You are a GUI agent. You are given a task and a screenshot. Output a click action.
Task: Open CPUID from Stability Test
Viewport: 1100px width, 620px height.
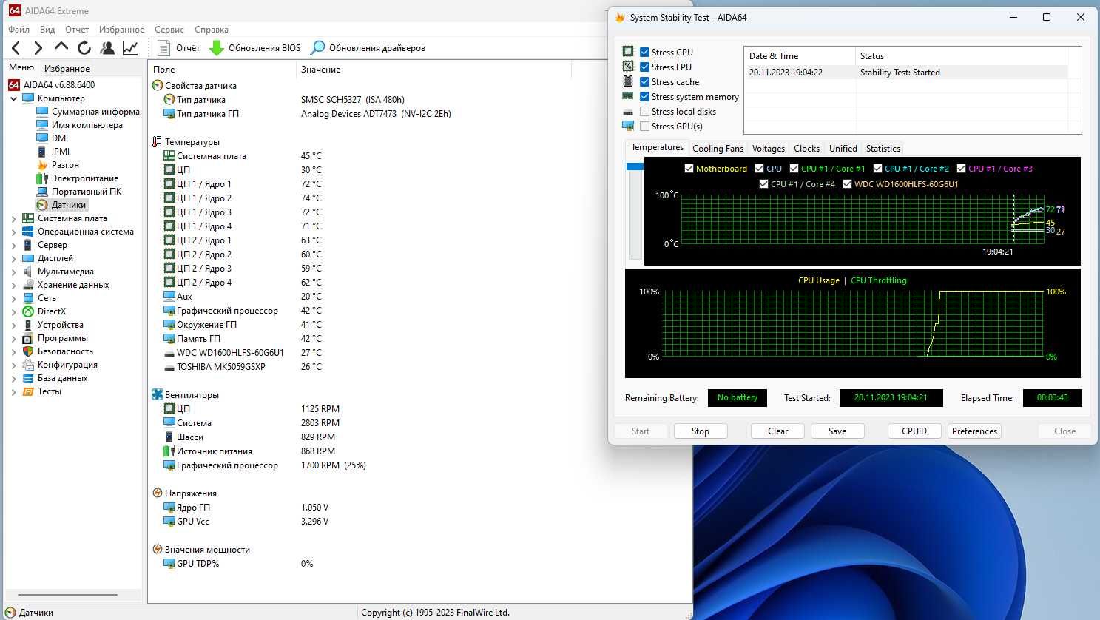click(914, 431)
